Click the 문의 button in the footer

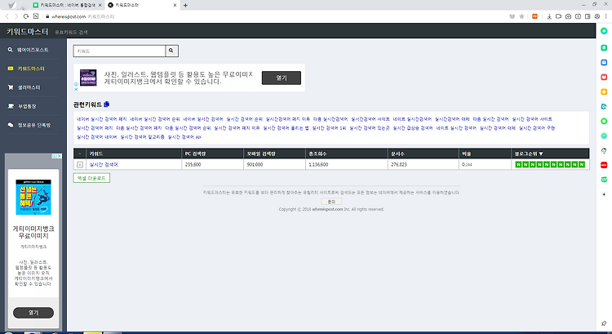point(331,202)
